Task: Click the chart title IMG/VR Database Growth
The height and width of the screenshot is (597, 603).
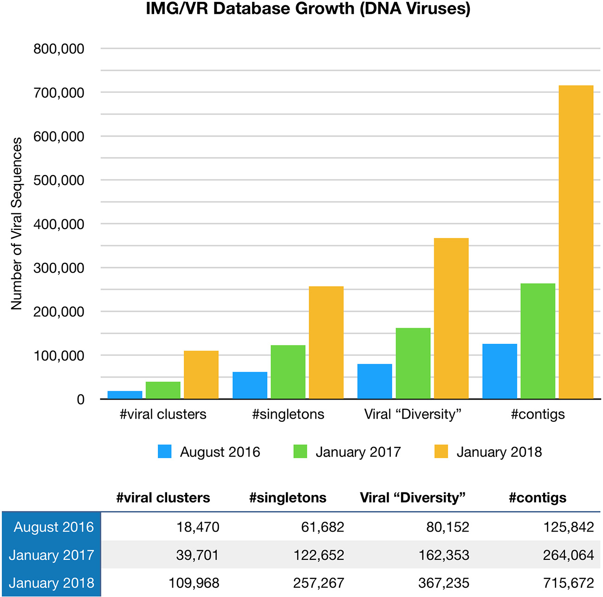Action: (308, 9)
